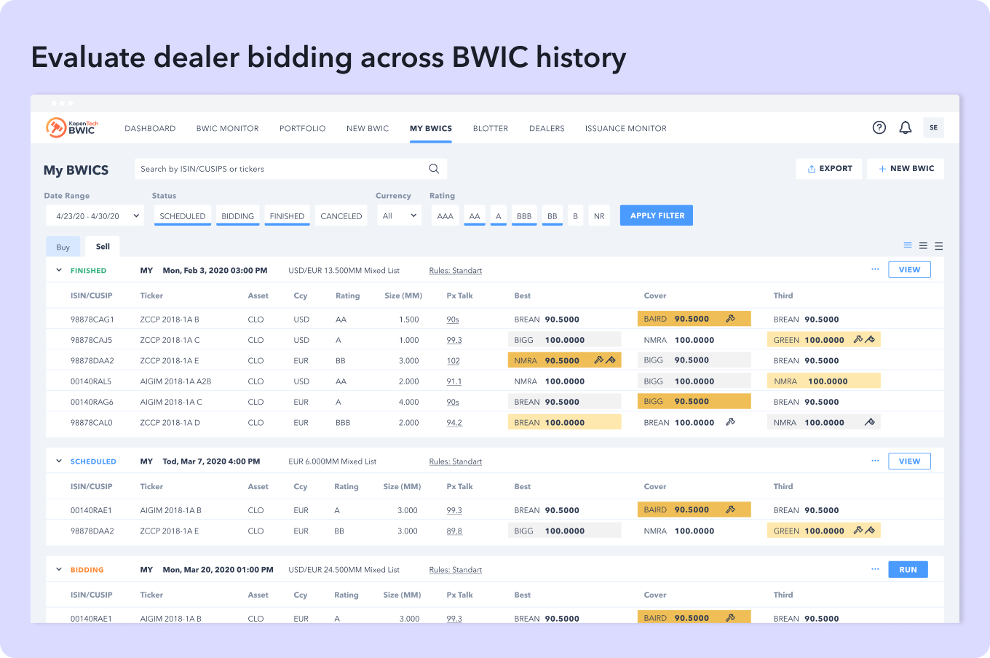This screenshot has height=658, width=990.
Task: Toggle the CANCELED status filter
Action: click(341, 216)
